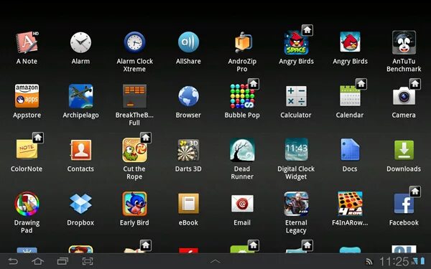
Task: Launch the AllShare app
Action: [188, 42]
